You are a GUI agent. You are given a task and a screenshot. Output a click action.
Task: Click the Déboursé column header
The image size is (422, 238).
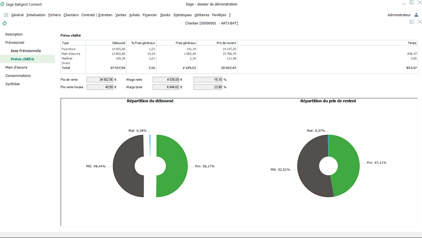coord(106,43)
